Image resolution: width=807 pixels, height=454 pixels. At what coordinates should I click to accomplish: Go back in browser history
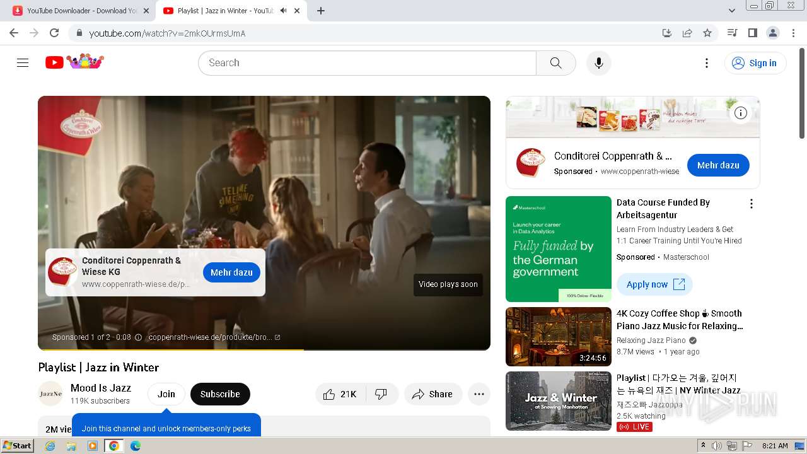(14, 33)
